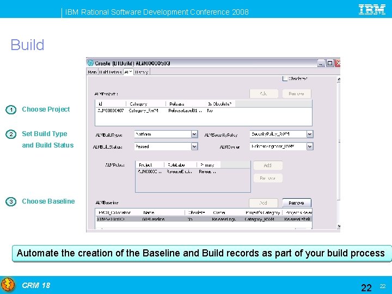Expand the ALMSecurityPolicy dropdown
This screenshot has height=294, width=392.
(x=309, y=134)
